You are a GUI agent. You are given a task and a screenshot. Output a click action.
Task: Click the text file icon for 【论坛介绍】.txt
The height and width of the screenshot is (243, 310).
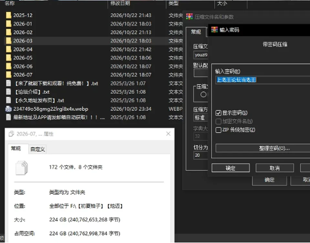(8, 92)
